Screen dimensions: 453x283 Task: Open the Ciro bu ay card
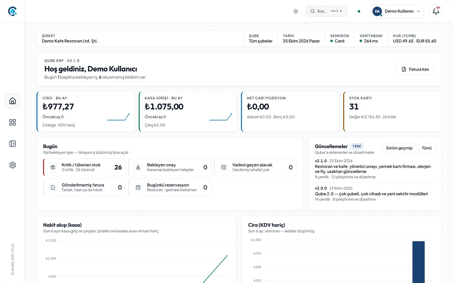(86, 112)
